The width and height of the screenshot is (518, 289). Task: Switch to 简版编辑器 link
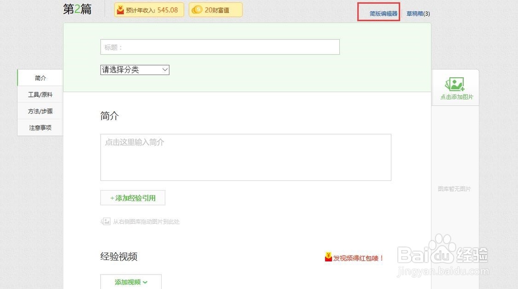tap(383, 13)
